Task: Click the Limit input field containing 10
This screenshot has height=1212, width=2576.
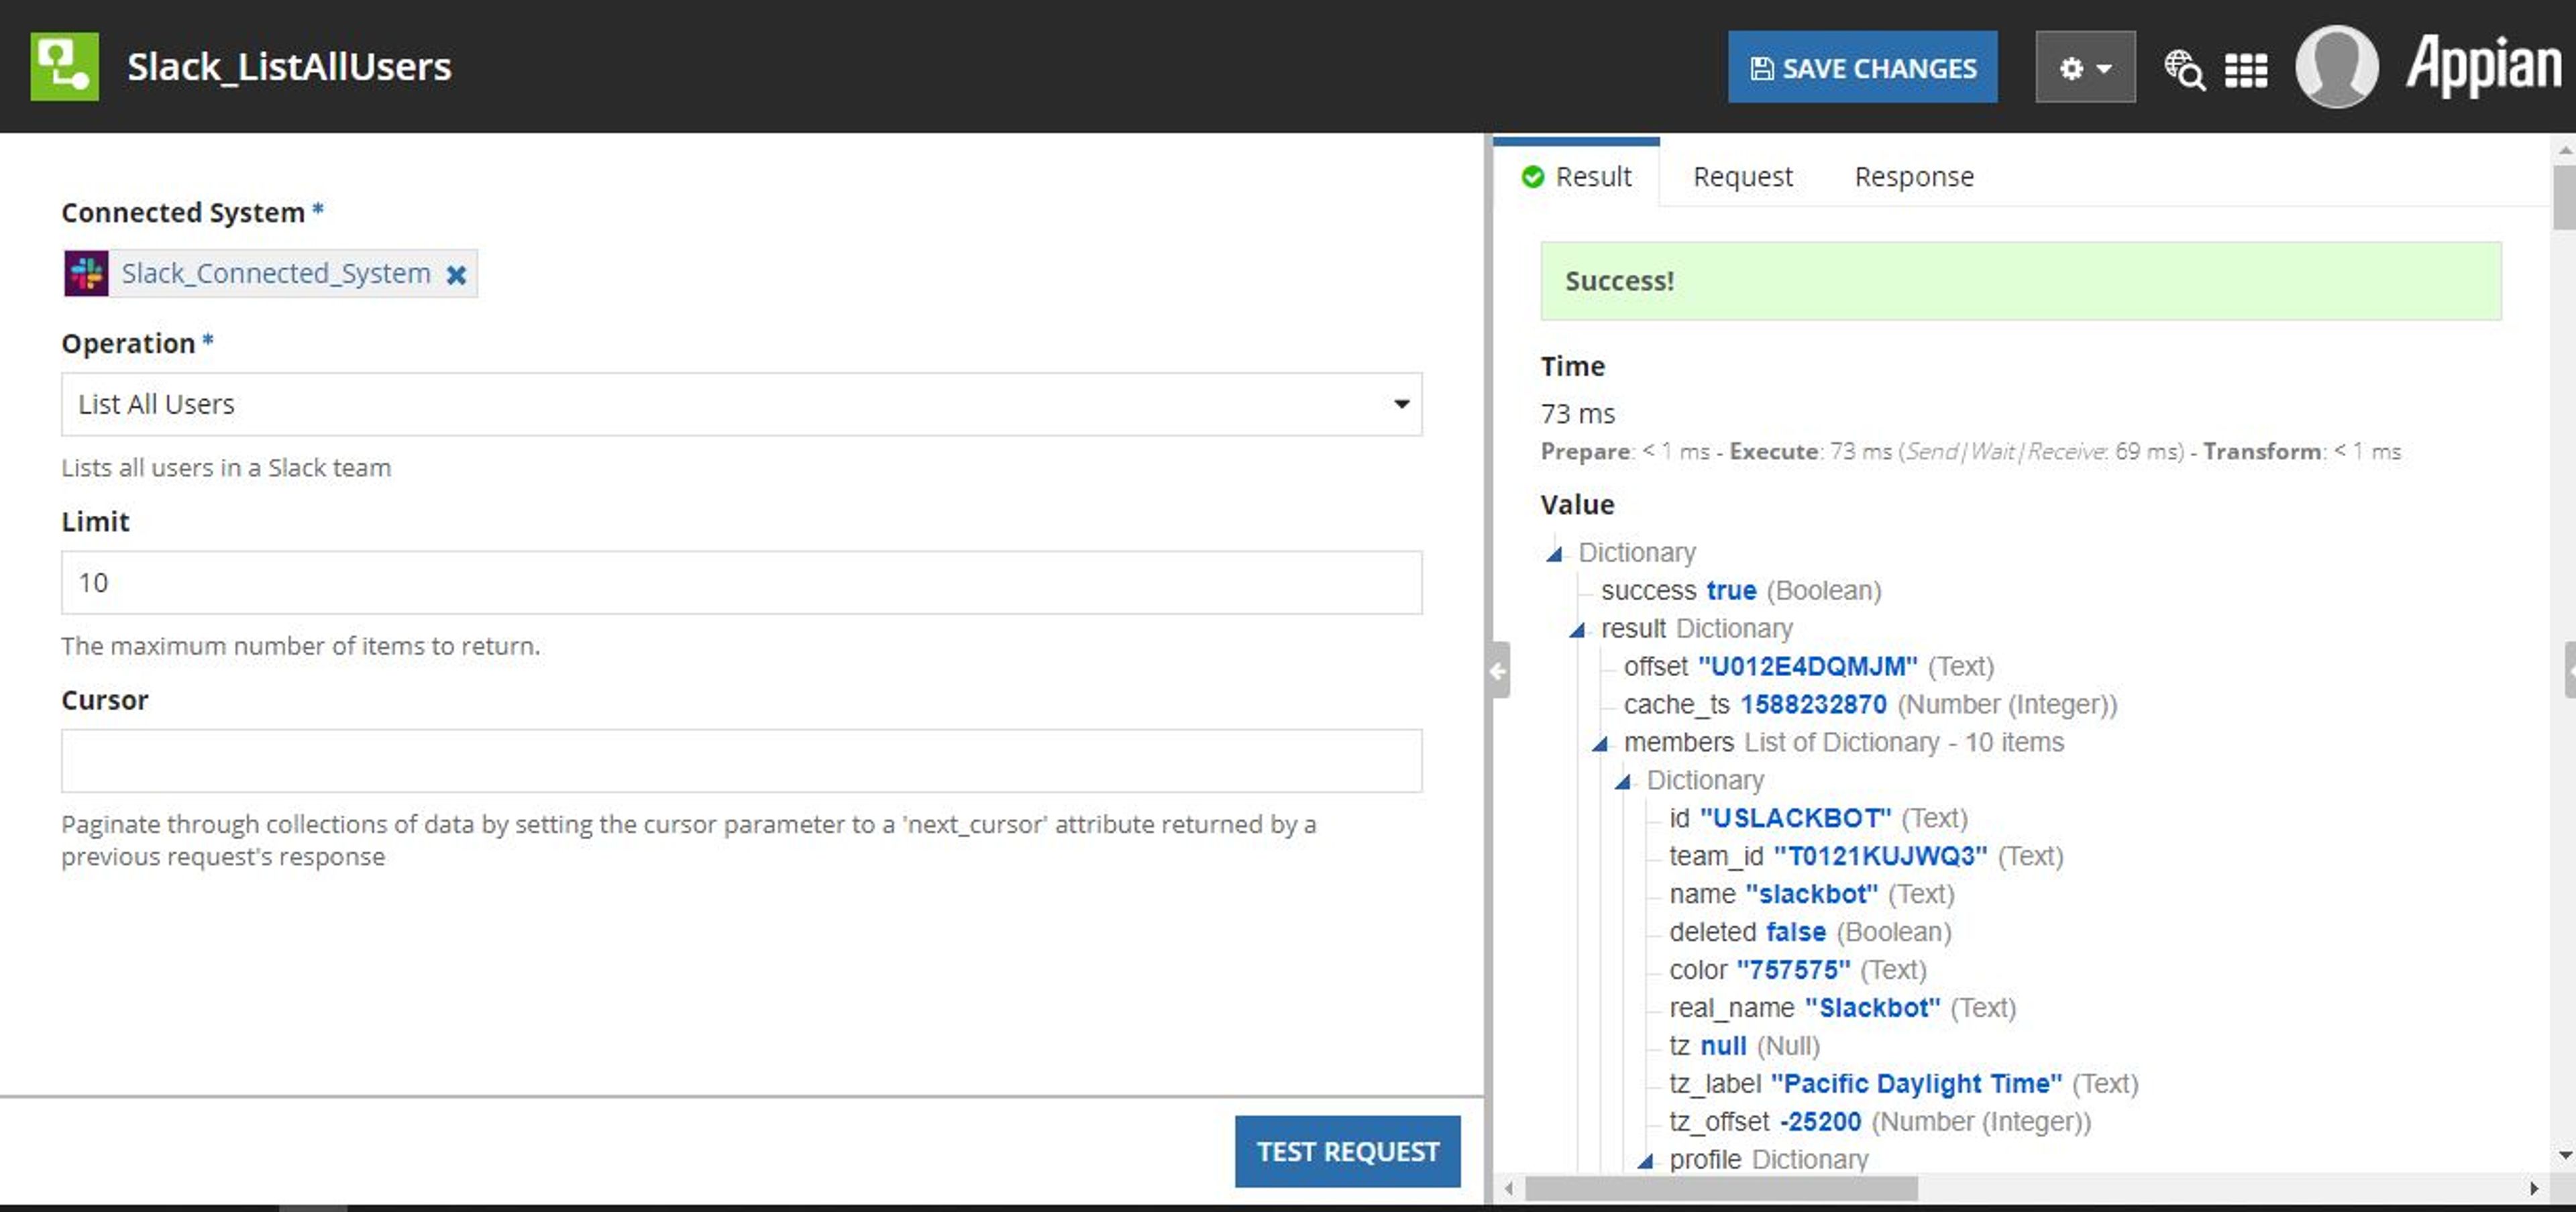Action: tap(741, 582)
